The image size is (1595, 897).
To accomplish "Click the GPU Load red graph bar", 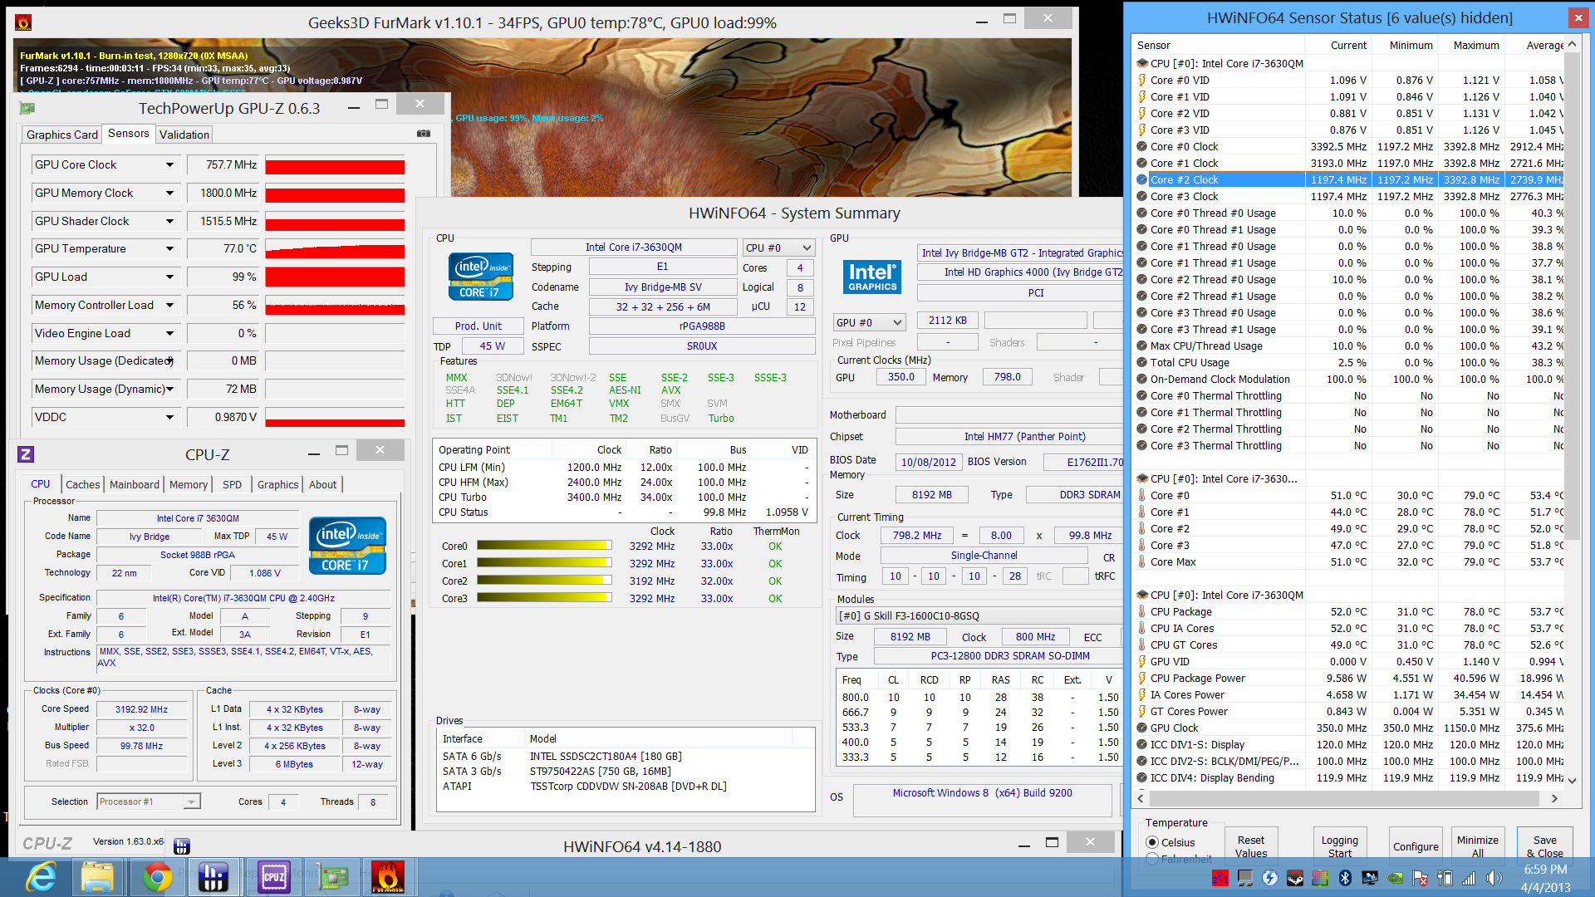I will (x=335, y=277).
